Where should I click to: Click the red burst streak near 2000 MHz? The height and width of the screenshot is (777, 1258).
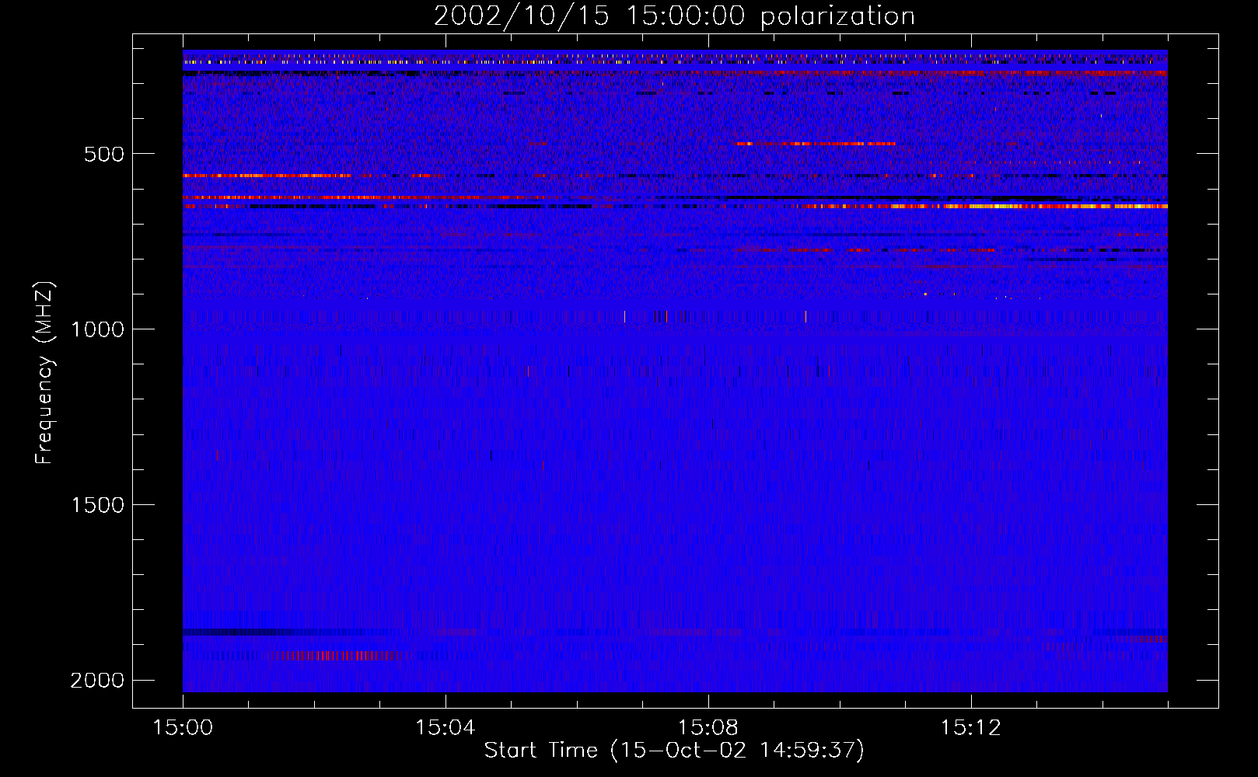point(336,656)
